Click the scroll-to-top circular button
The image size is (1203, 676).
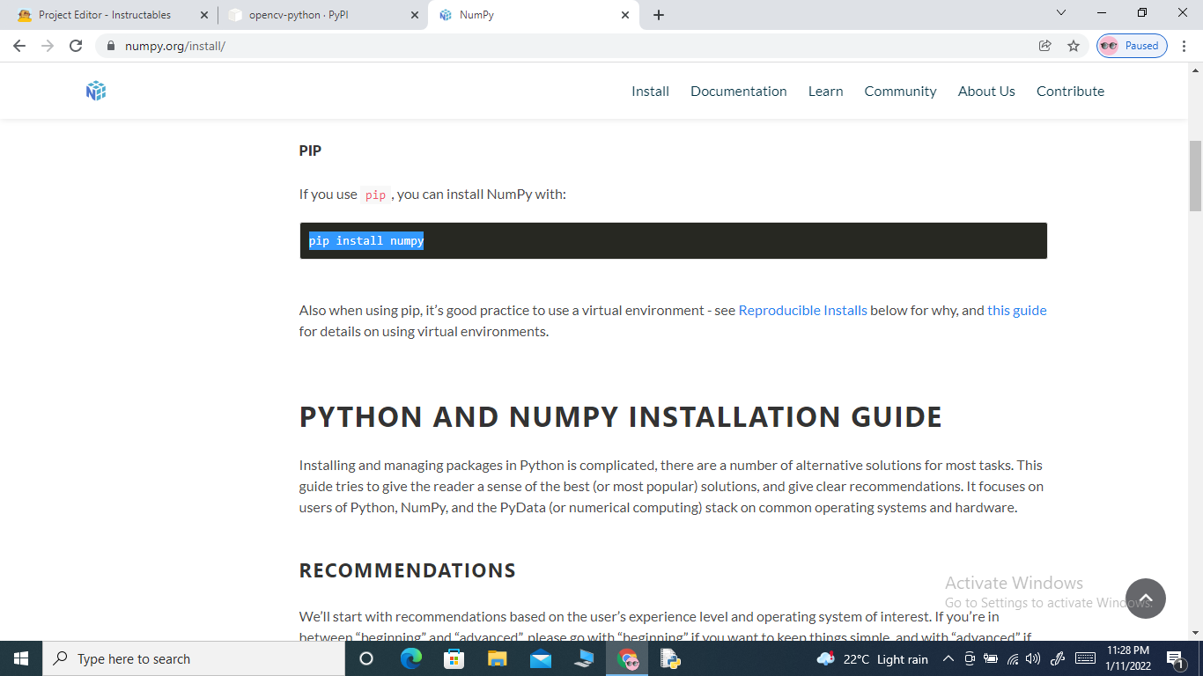pos(1146,598)
